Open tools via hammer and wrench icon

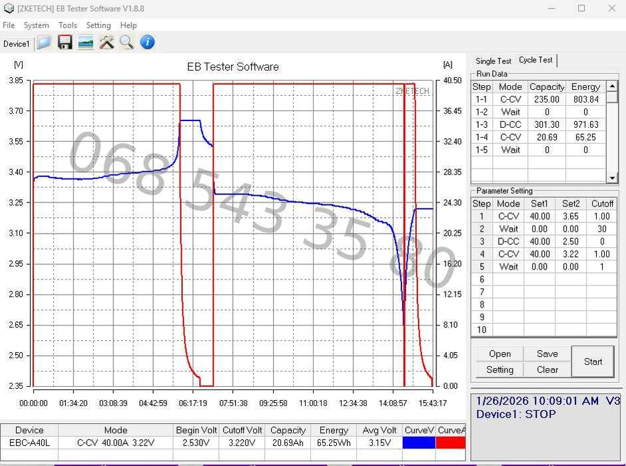(106, 42)
